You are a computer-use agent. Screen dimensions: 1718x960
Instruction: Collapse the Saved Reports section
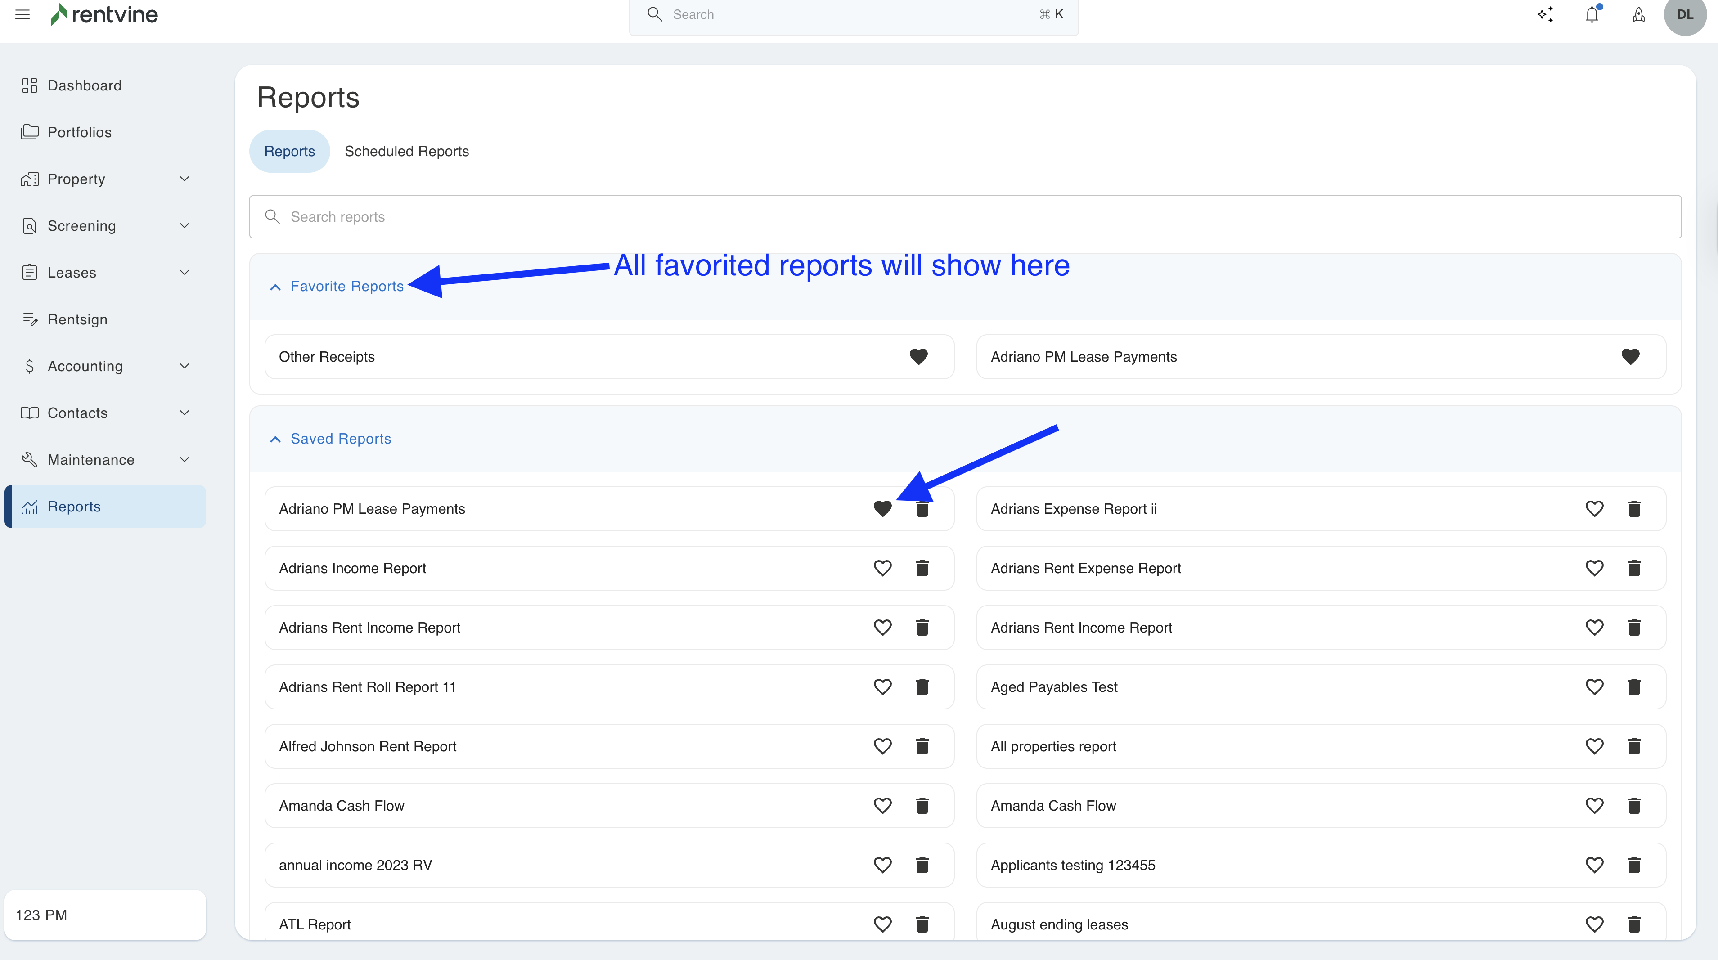[x=275, y=440]
